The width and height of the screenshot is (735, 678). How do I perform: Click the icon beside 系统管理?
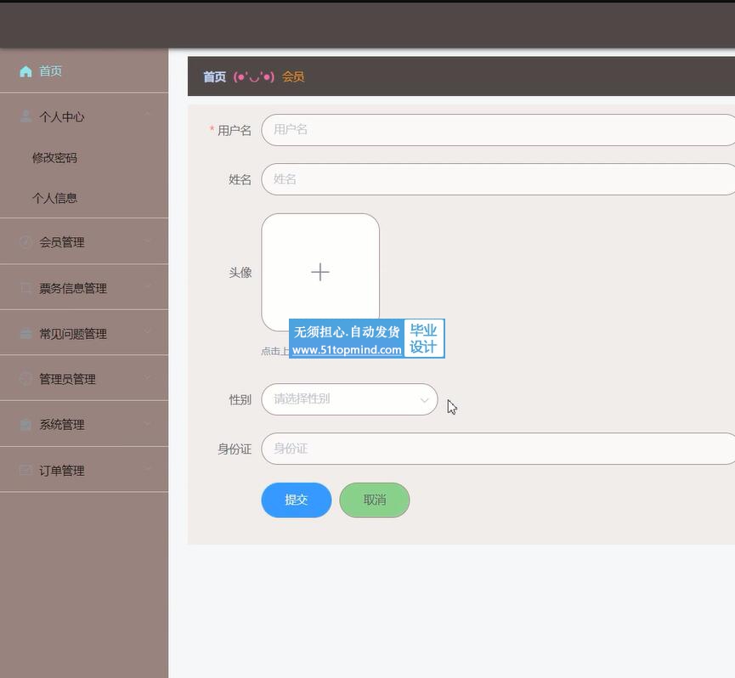pyautogui.click(x=25, y=425)
